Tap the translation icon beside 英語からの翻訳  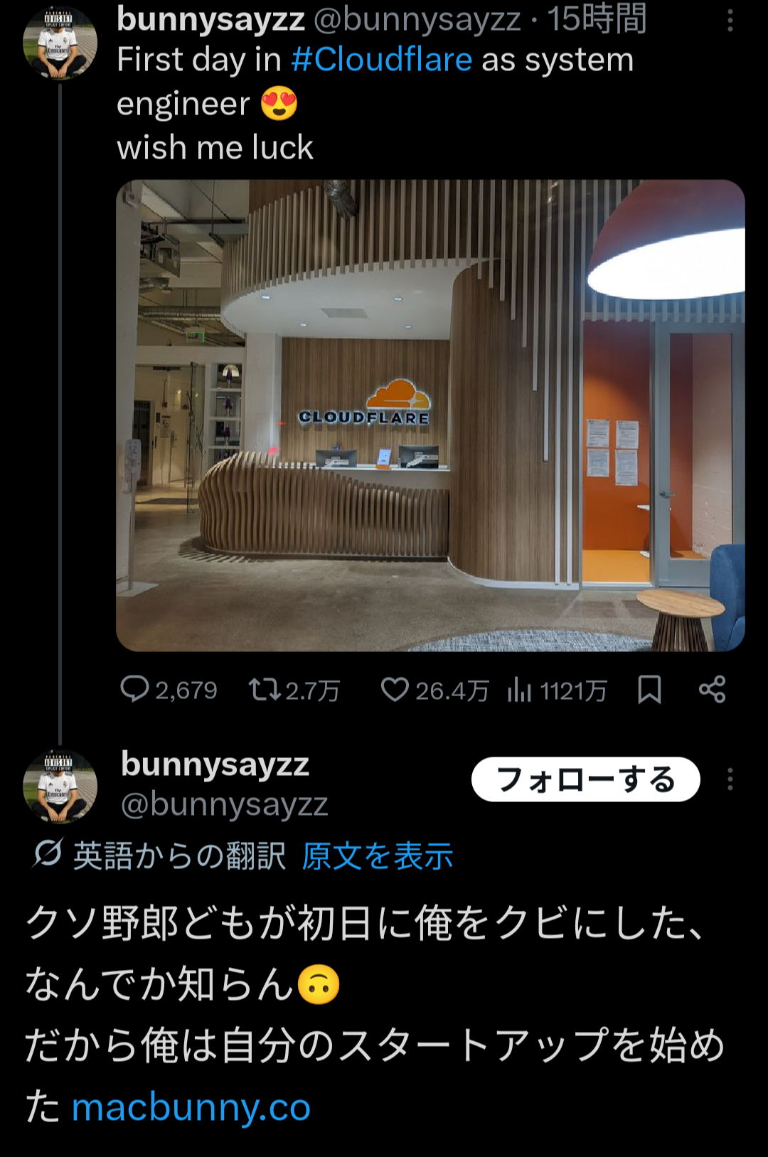point(48,854)
